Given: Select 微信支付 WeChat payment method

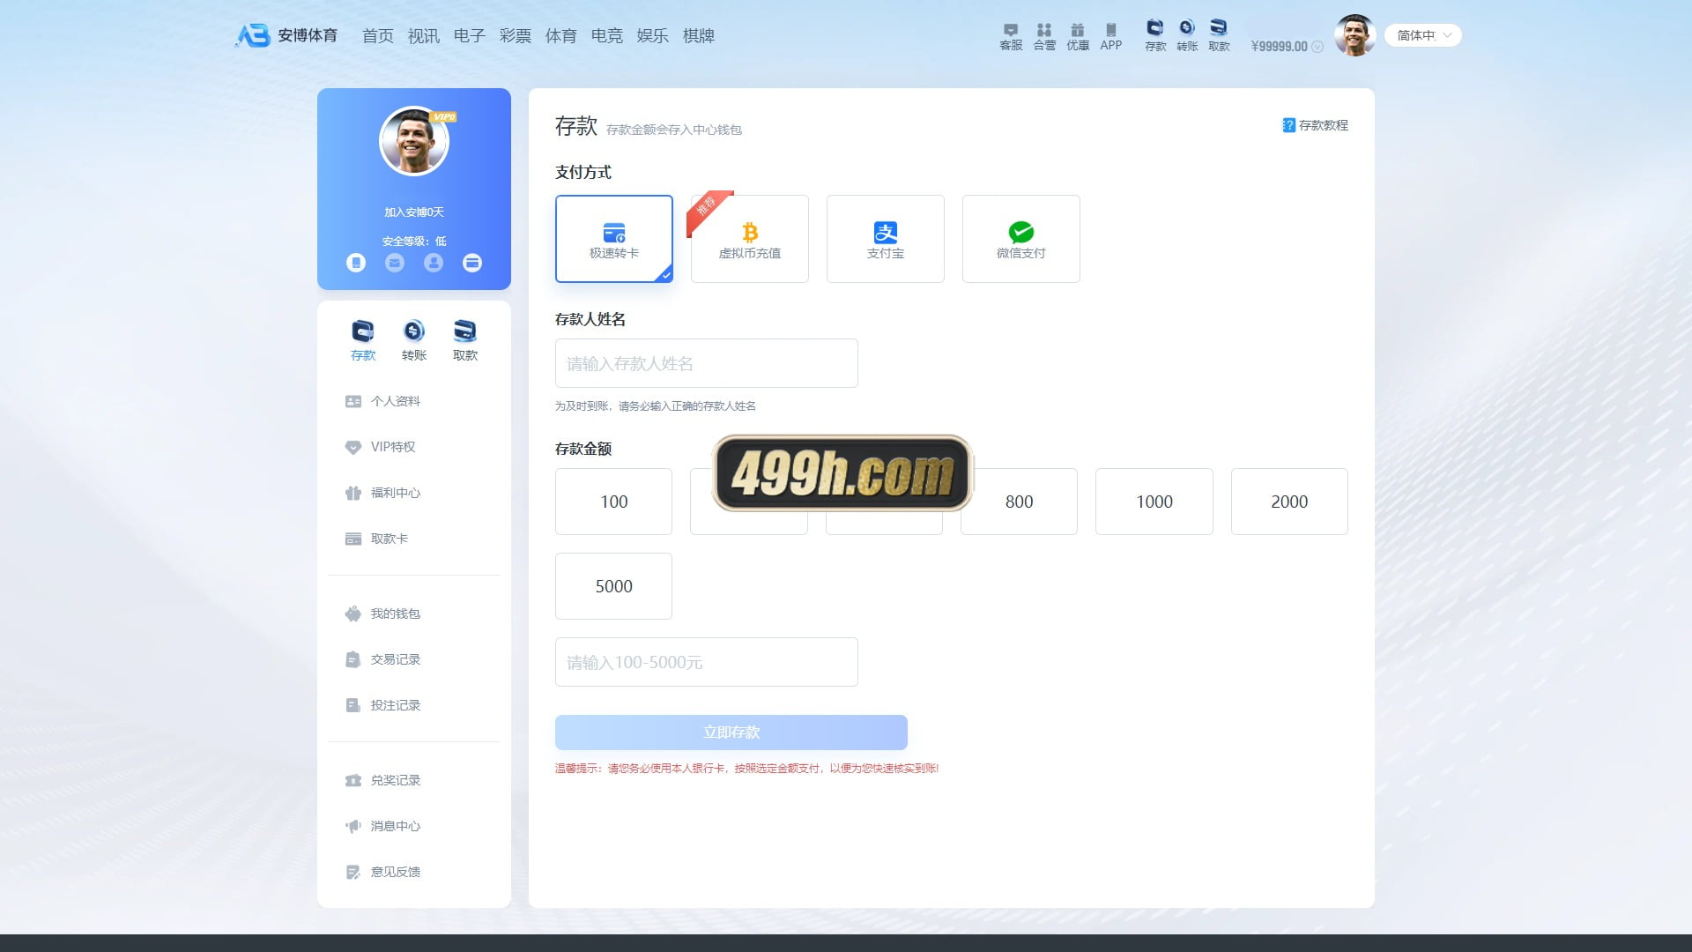Looking at the screenshot, I should 1021,239.
